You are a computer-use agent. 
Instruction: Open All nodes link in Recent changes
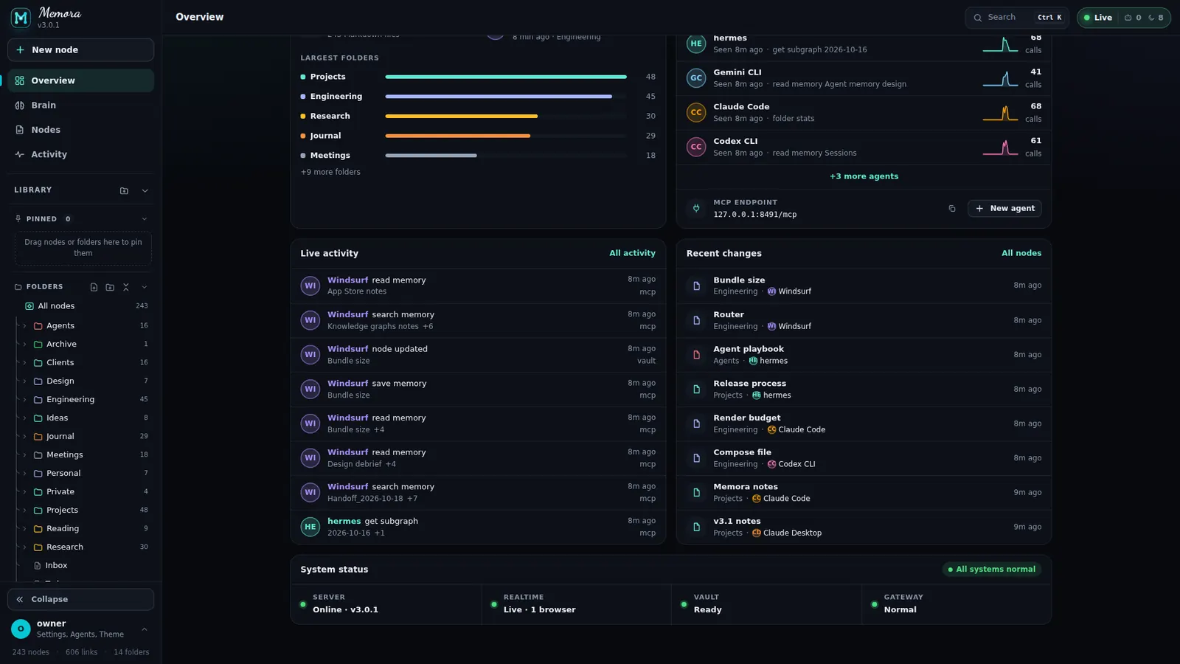pyautogui.click(x=1021, y=253)
